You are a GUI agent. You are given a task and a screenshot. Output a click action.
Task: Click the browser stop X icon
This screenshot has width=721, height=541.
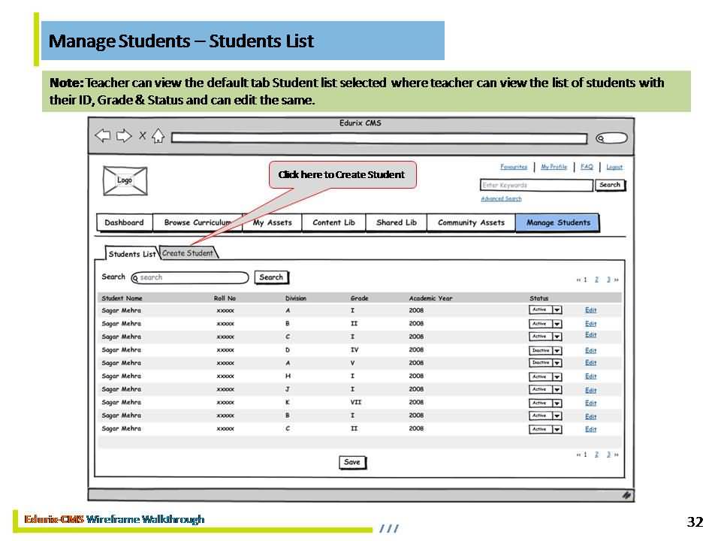142,136
